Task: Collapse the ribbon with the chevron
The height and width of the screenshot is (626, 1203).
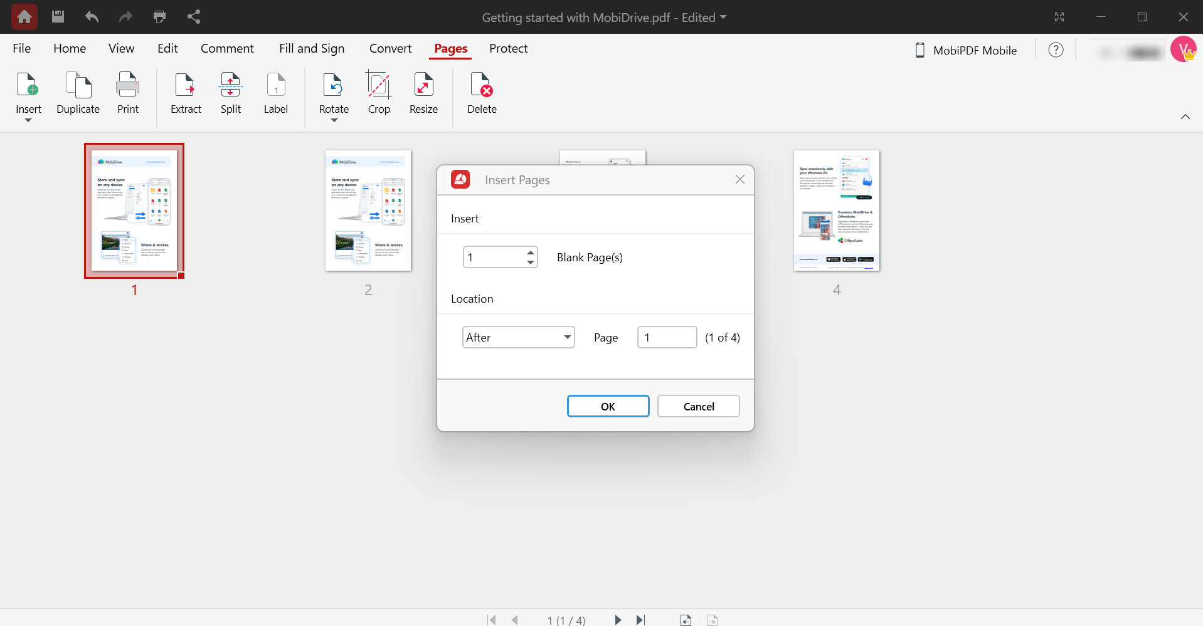Action: coord(1186,117)
